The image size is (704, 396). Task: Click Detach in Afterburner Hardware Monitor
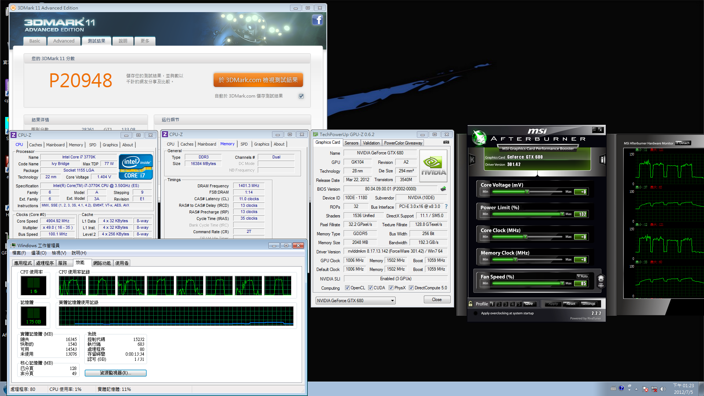(x=683, y=143)
